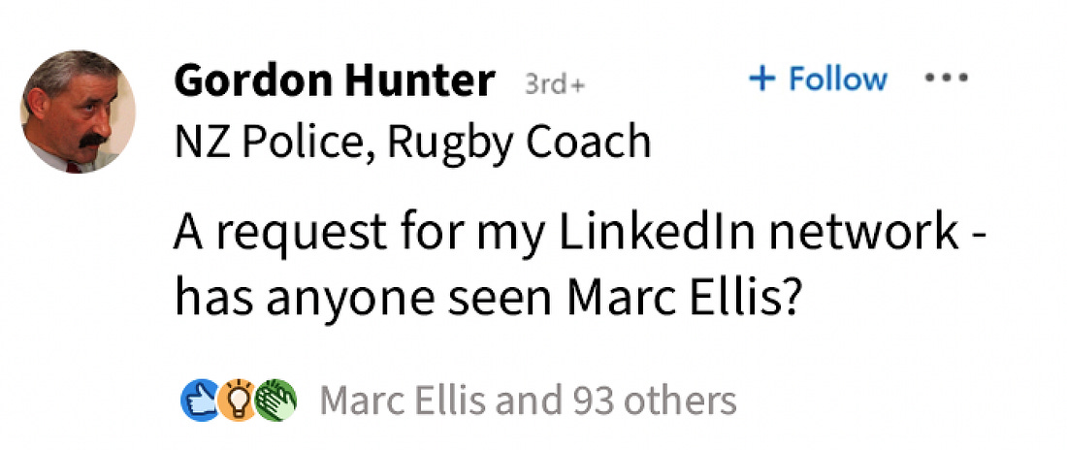
Task: Open the three-dot more options menu
Action: (x=948, y=80)
